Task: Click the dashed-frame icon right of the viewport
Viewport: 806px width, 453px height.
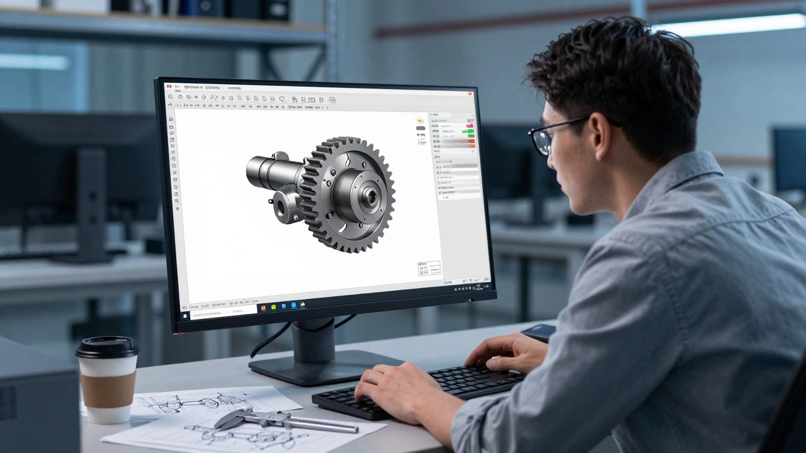Action: point(421,142)
